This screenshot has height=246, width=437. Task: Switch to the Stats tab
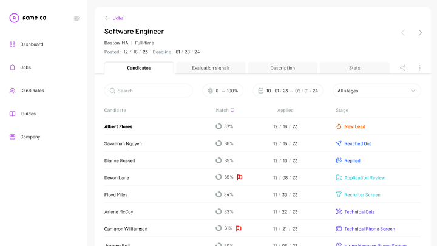pos(354,68)
